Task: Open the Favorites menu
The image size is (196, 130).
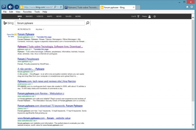Action: [x=27, y=12]
